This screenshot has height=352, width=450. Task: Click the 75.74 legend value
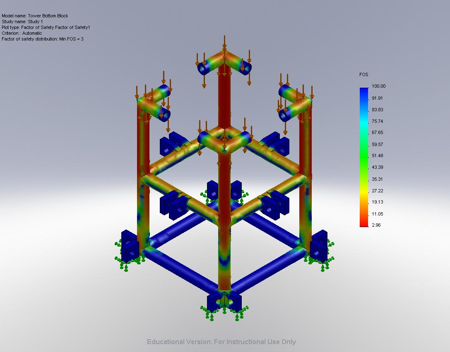(378, 121)
